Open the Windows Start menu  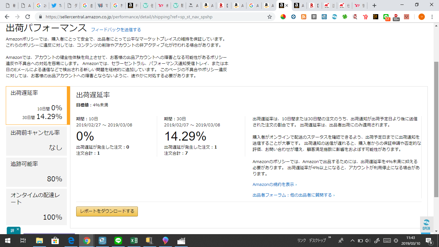pyautogui.click(x=8, y=241)
